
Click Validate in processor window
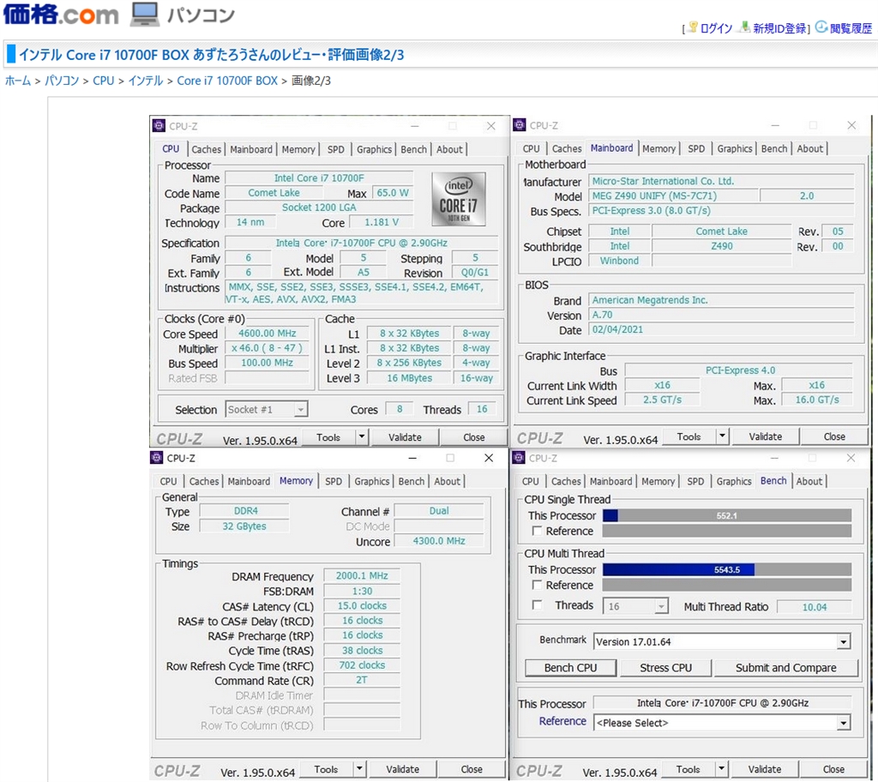(405, 437)
